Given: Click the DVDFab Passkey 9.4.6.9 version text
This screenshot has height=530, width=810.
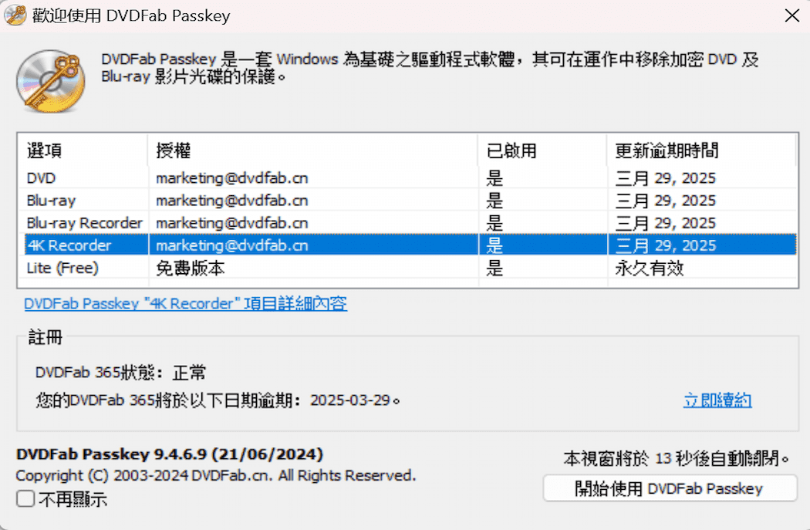Looking at the screenshot, I should tap(170, 454).
